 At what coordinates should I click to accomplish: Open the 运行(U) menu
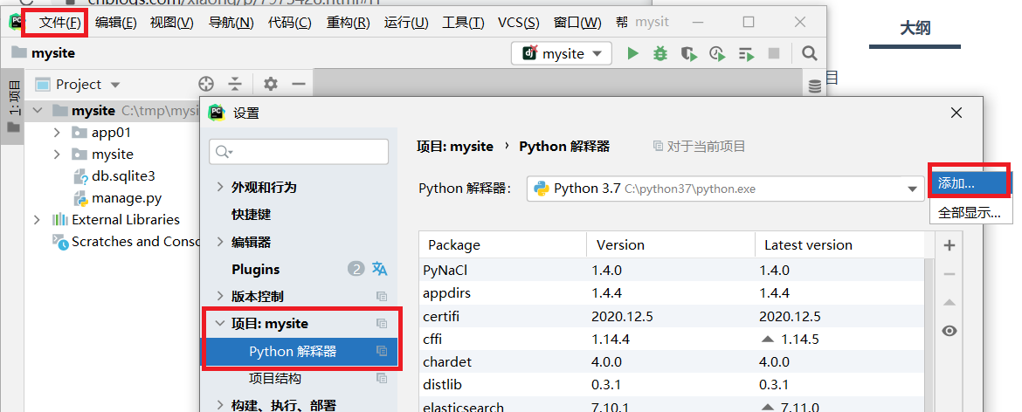406,22
